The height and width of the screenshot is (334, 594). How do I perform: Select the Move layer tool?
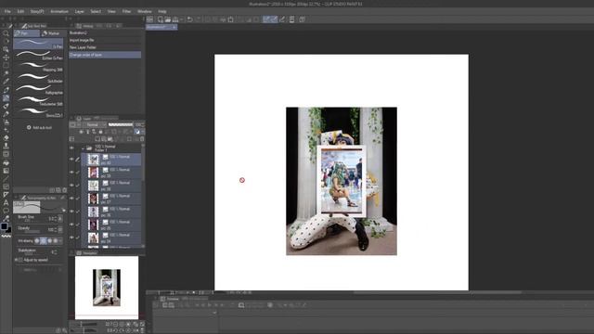pos(6,58)
